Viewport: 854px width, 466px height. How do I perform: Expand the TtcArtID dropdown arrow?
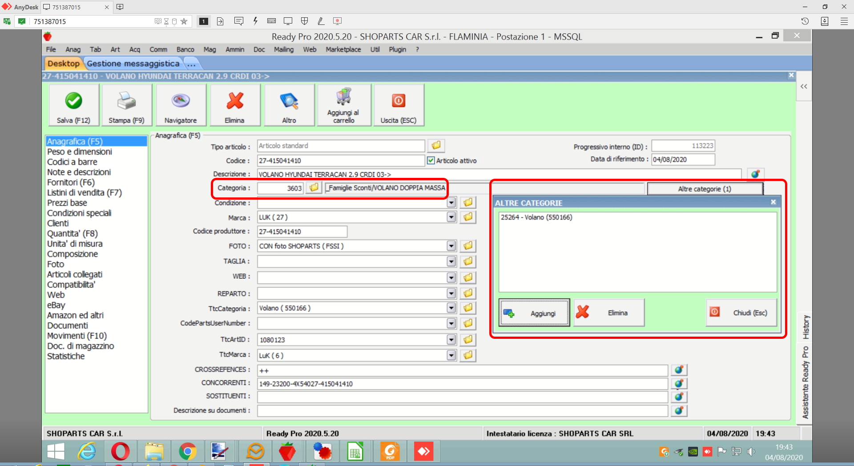point(451,340)
